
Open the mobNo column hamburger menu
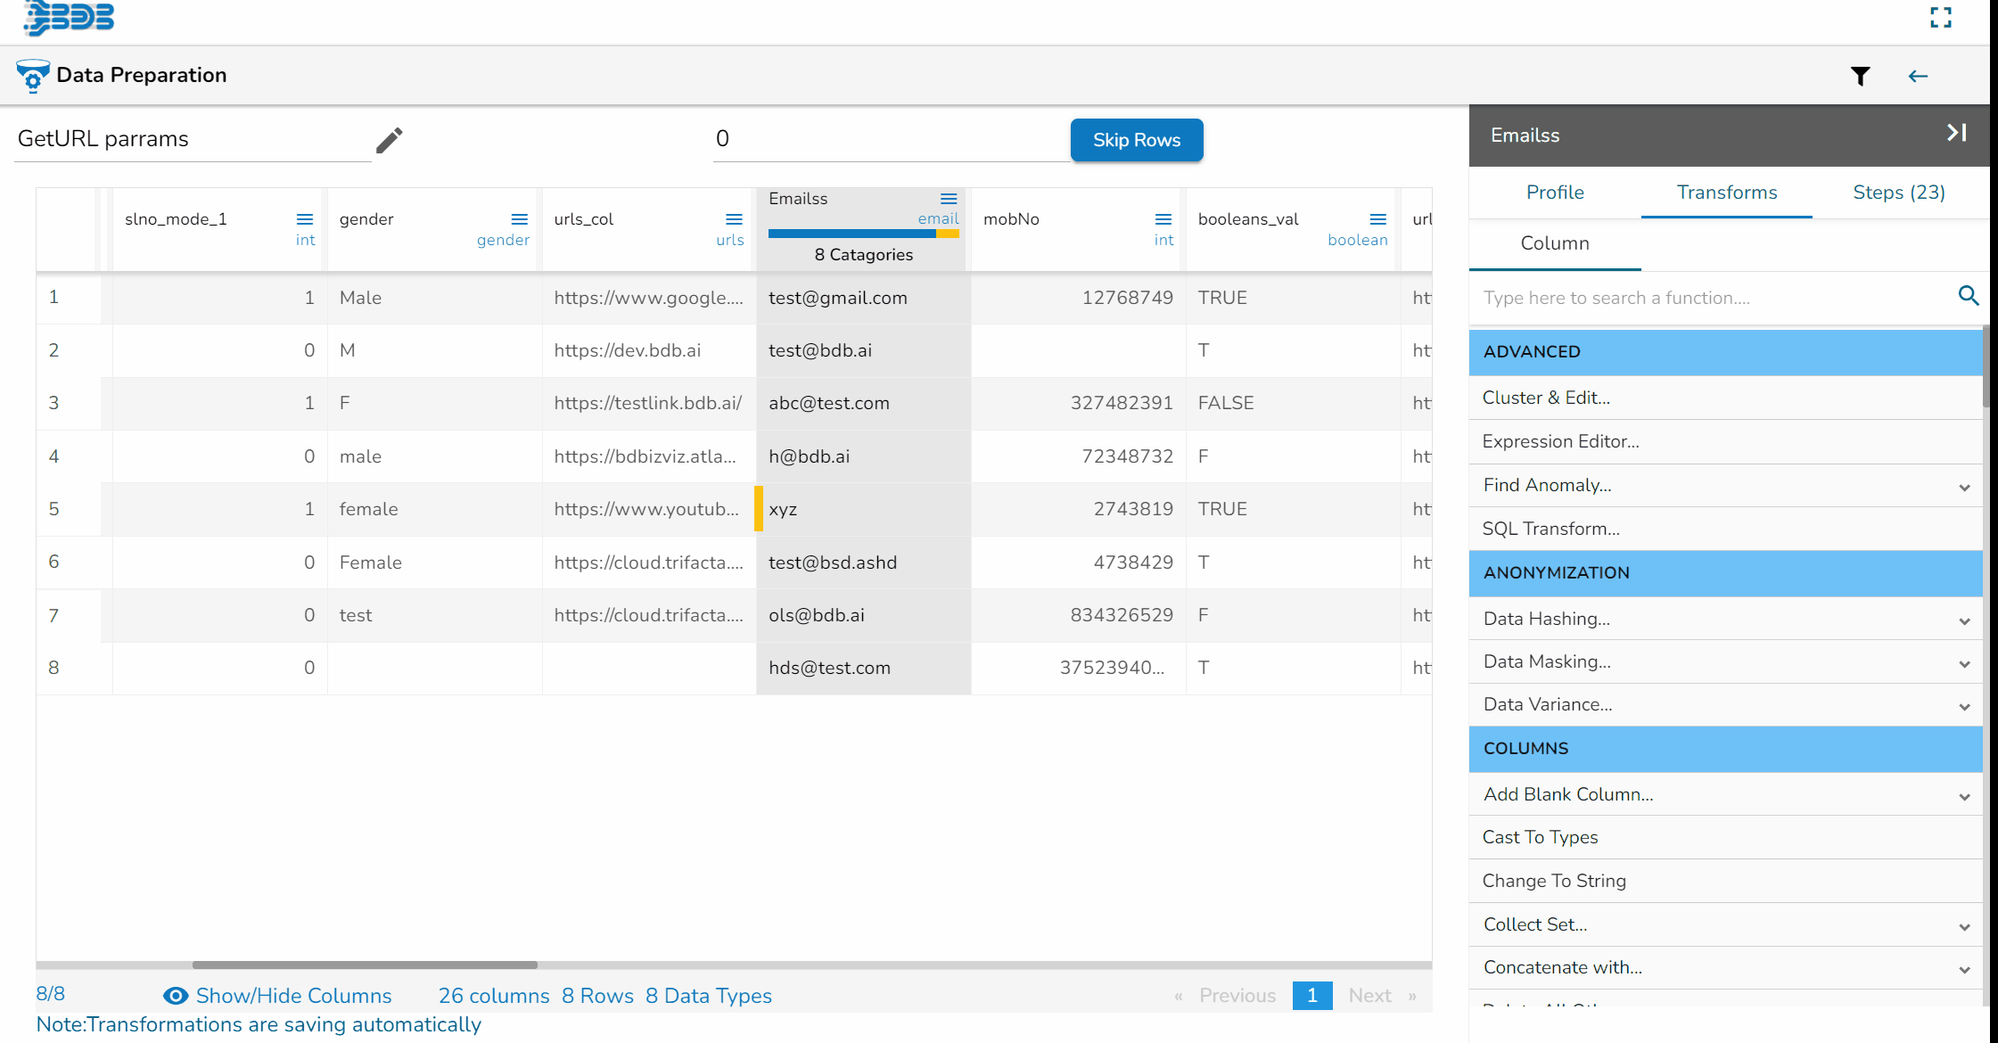(1163, 219)
